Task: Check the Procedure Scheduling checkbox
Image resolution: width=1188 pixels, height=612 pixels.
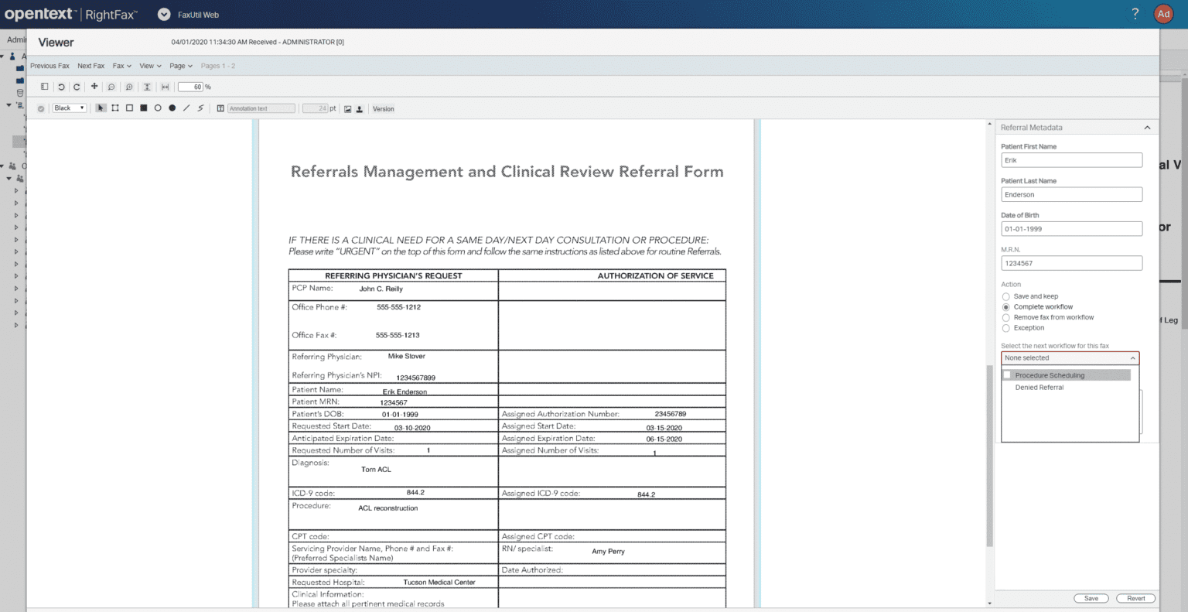Action: pos(1007,374)
